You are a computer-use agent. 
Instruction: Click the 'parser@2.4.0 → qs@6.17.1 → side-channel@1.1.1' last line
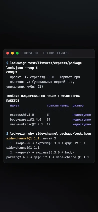click(x=47, y=157)
